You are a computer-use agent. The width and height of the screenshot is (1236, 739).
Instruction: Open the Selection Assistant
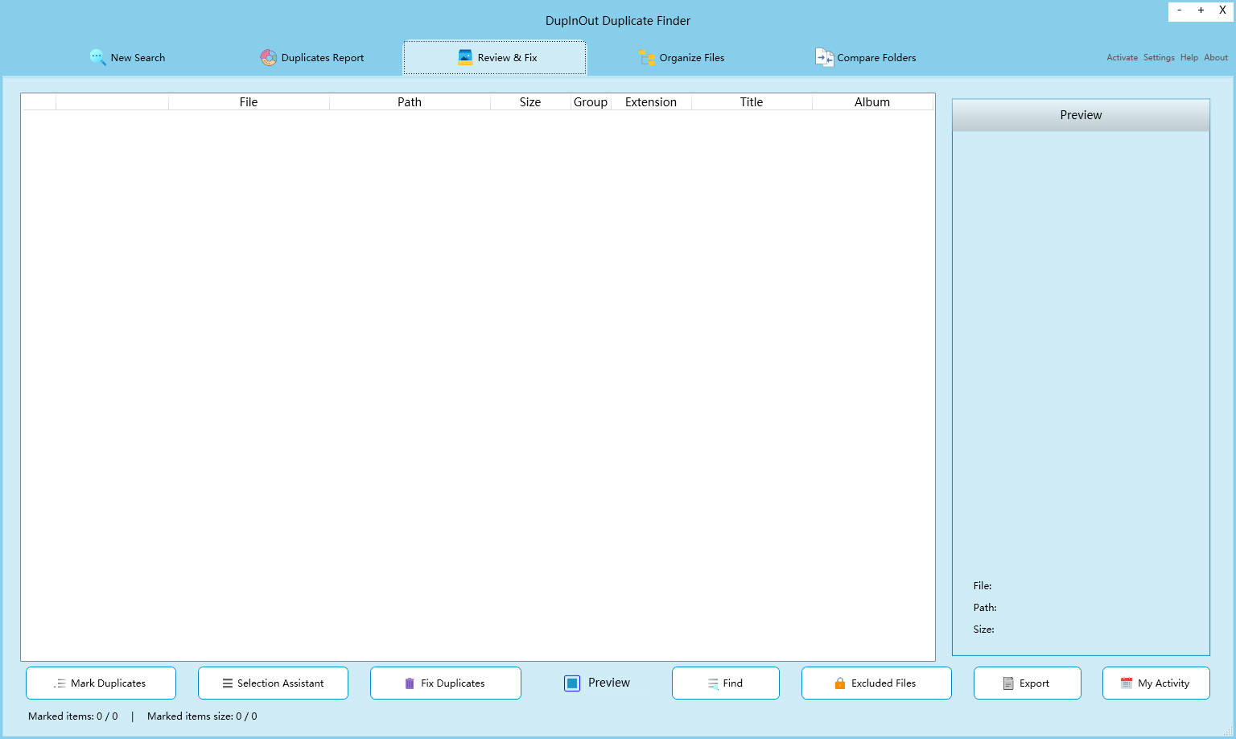(x=273, y=683)
